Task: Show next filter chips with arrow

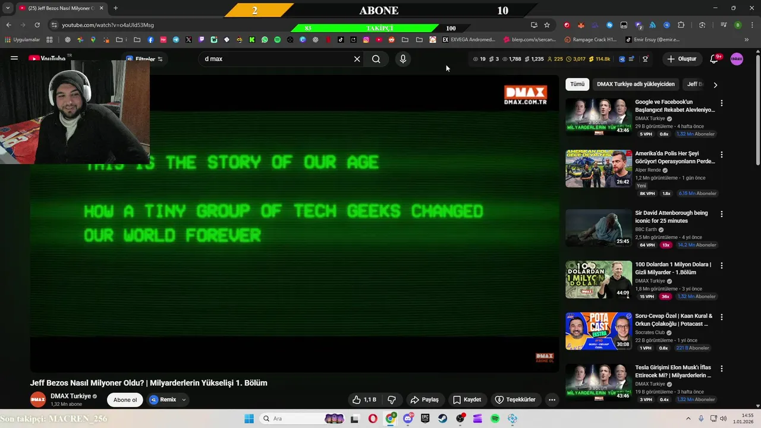Action: 715,84
